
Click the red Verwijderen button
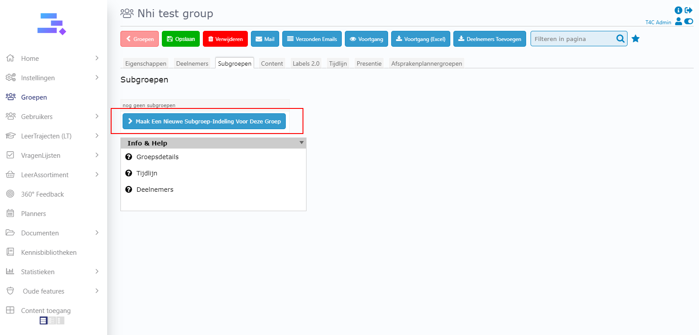coord(225,39)
